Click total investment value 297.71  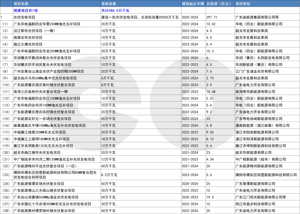point(212,17)
